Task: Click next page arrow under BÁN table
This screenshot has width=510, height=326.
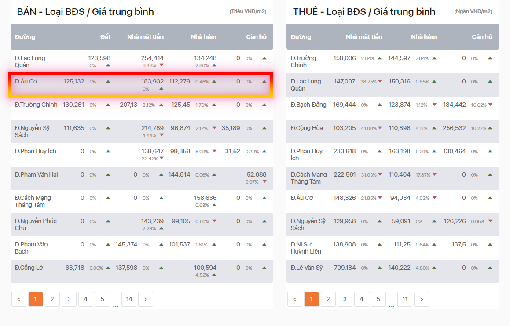Action: pos(146,299)
